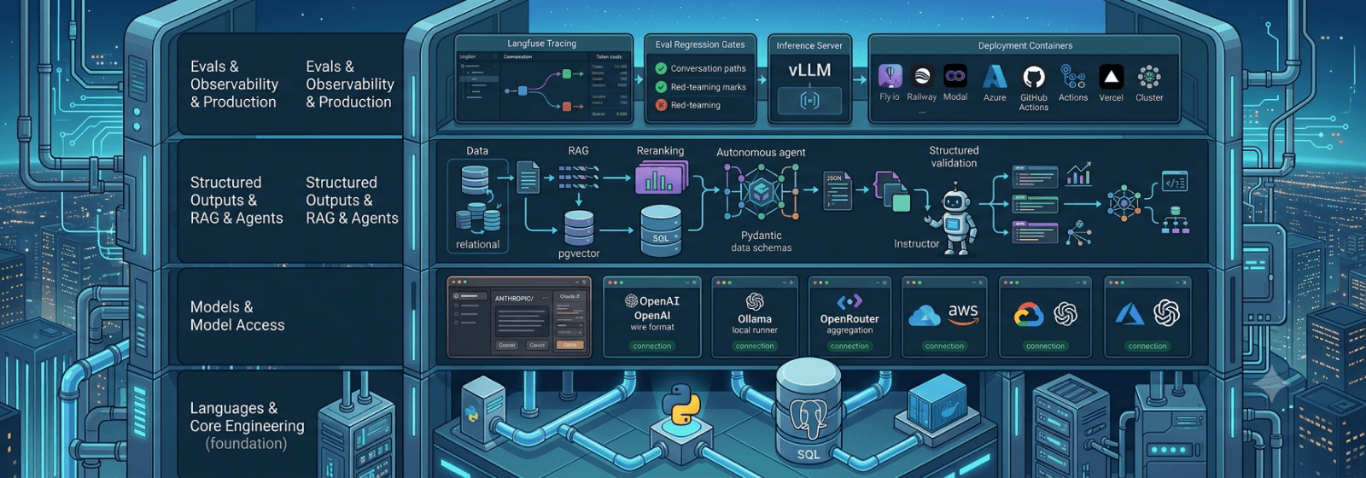Select the Eval Regression Gates header
Image resolution: width=1366 pixels, height=478 pixels.
click(700, 44)
